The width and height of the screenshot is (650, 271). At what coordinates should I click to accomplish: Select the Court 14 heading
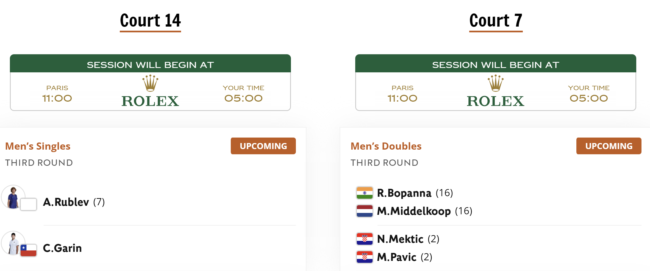[x=150, y=21]
